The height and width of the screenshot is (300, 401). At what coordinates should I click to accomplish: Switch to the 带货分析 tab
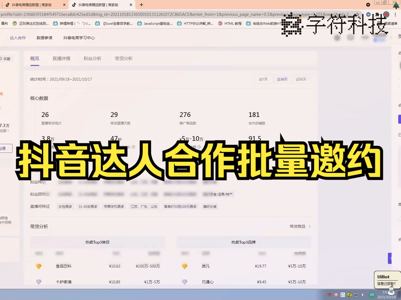point(124,58)
